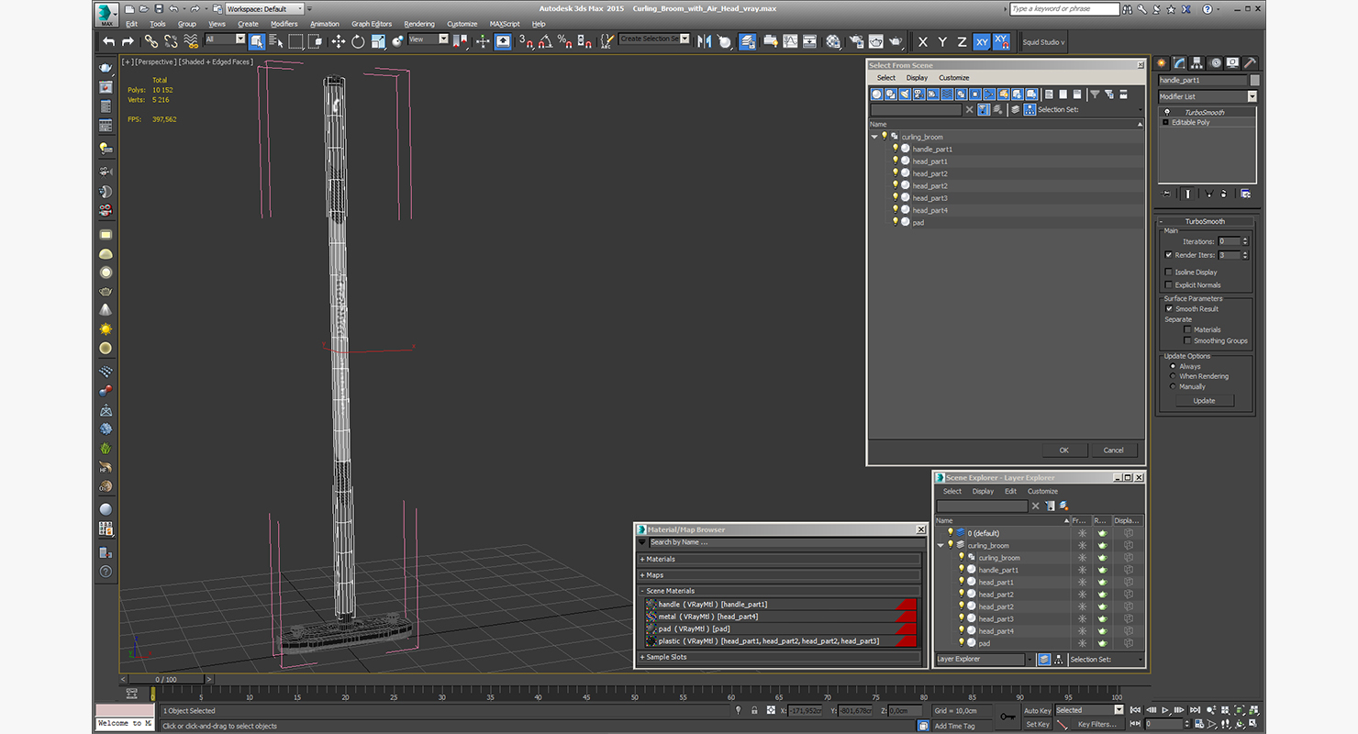Image resolution: width=1358 pixels, height=734 pixels.
Task: Toggle TurboSmooth modifier lightbulb in stack
Action: click(x=1166, y=112)
